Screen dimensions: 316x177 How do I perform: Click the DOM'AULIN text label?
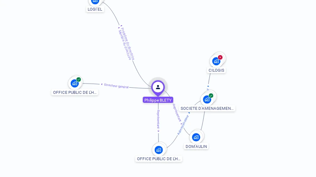[196, 147]
